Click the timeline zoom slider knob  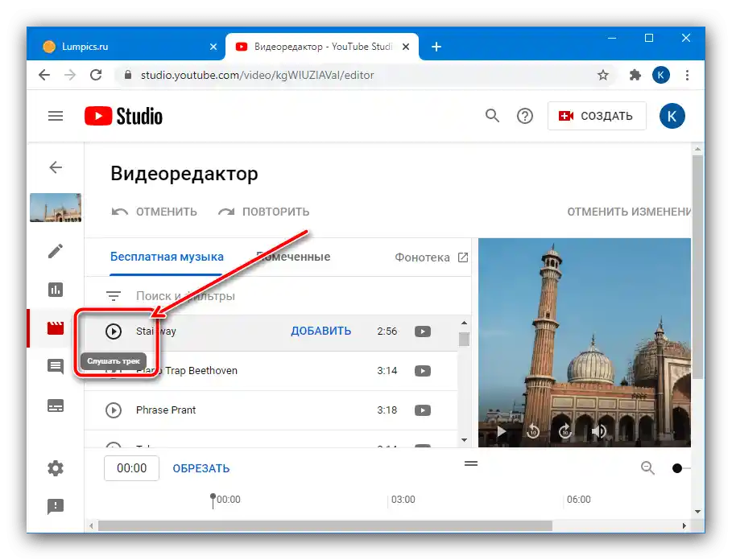pos(677,468)
